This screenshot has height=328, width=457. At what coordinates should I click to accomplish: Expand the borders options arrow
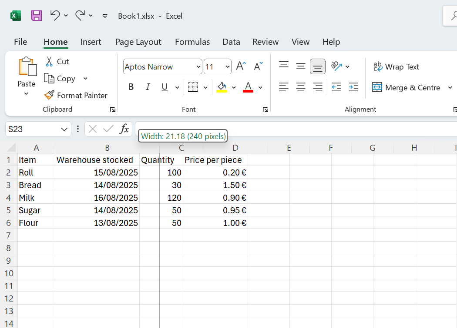[205, 87]
